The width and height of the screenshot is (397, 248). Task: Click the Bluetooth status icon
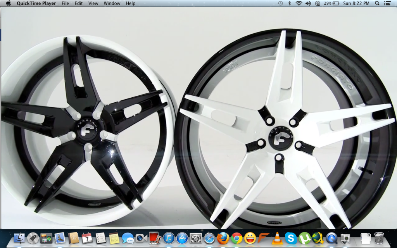[289, 3]
